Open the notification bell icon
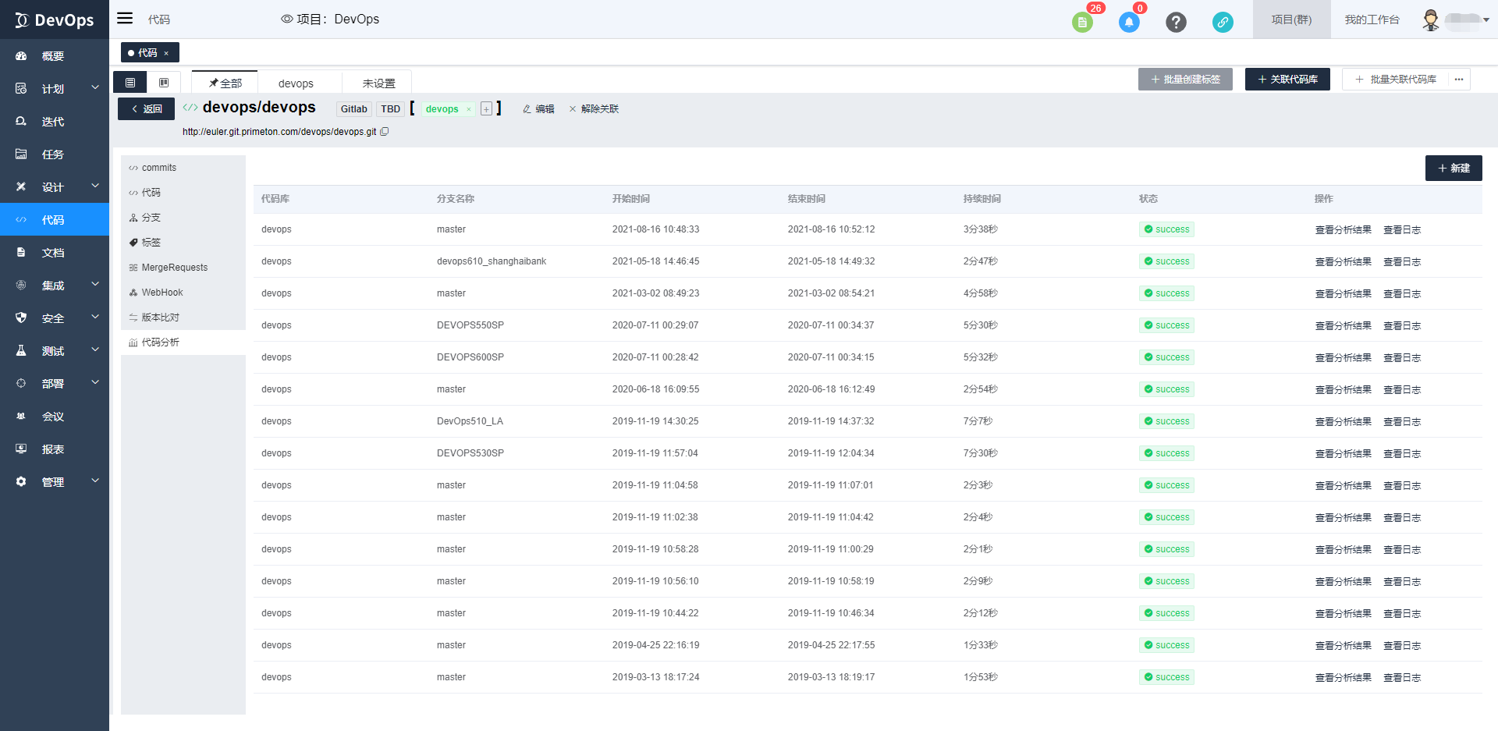1498x731 pixels. [x=1128, y=22]
